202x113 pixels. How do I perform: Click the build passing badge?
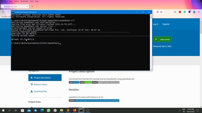click(x=85, y=82)
